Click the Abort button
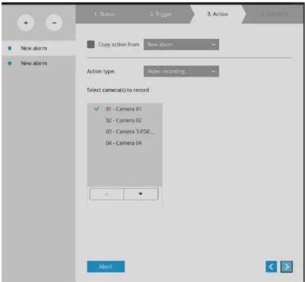This screenshot has width=305, height=282. (x=106, y=266)
